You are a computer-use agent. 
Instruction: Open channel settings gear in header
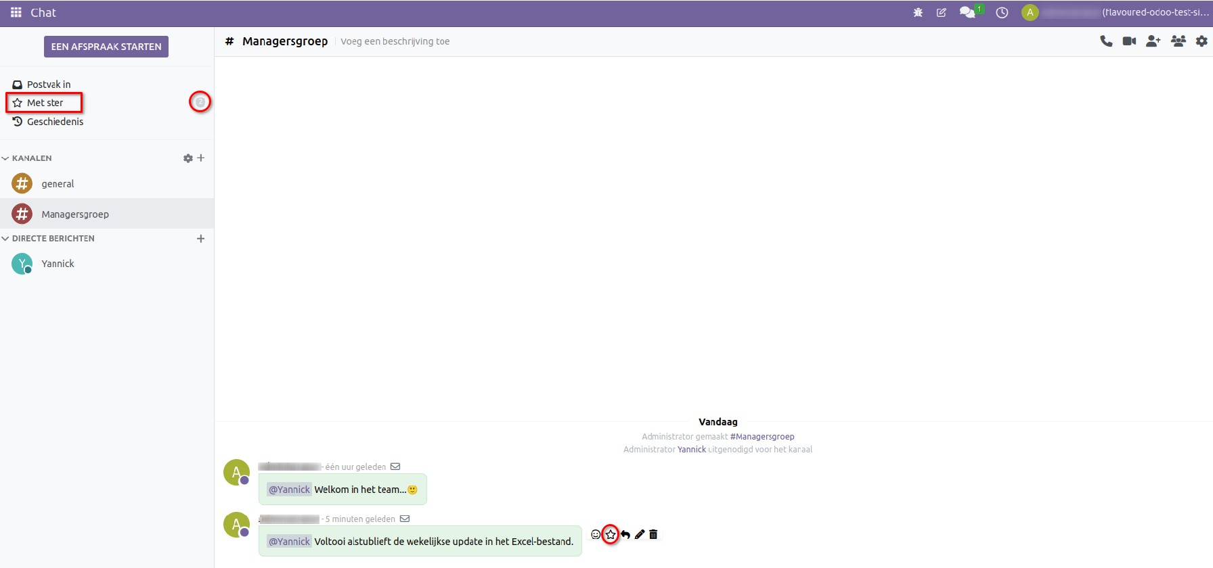(1201, 41)
